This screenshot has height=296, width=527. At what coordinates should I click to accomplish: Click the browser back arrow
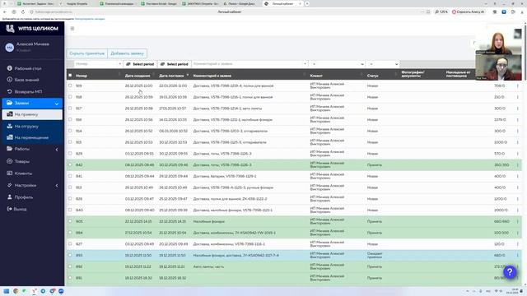click(x=5, y=12)
